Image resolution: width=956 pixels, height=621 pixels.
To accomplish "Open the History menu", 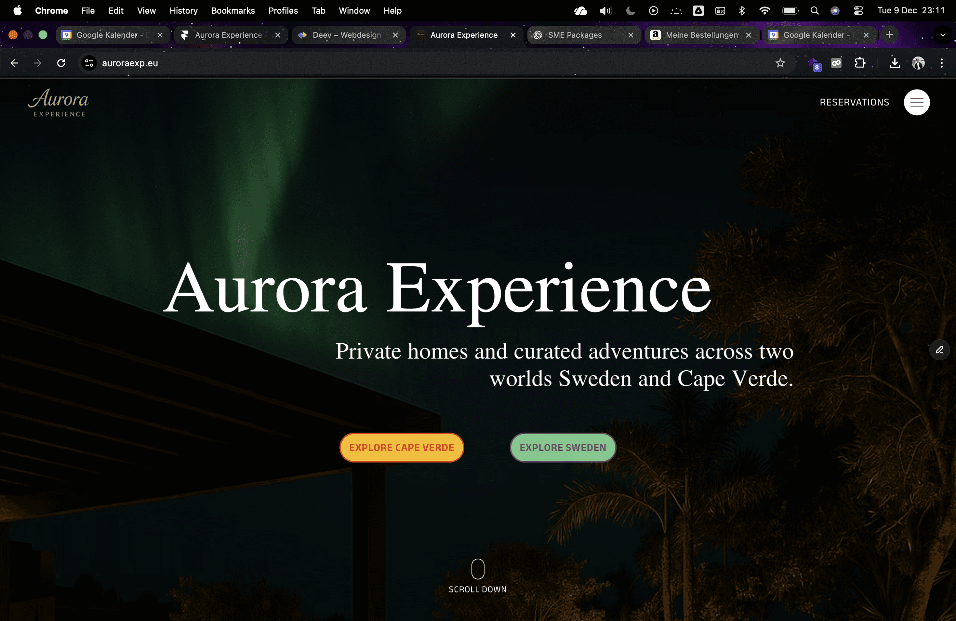I will coord(184,11).
